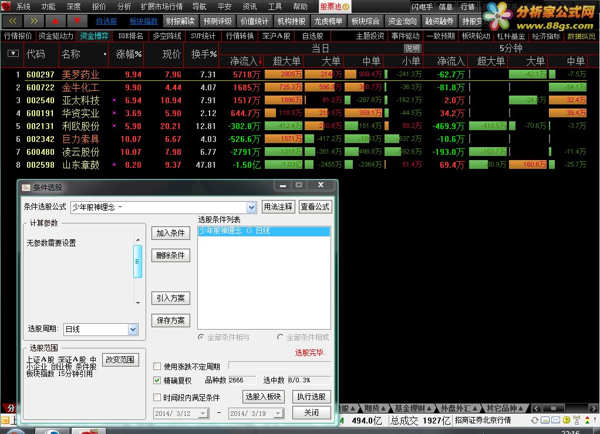This screenshot has height=434, width=600.
Task: Click the 品种数 2666 field
Action: [x=242, y=380]
